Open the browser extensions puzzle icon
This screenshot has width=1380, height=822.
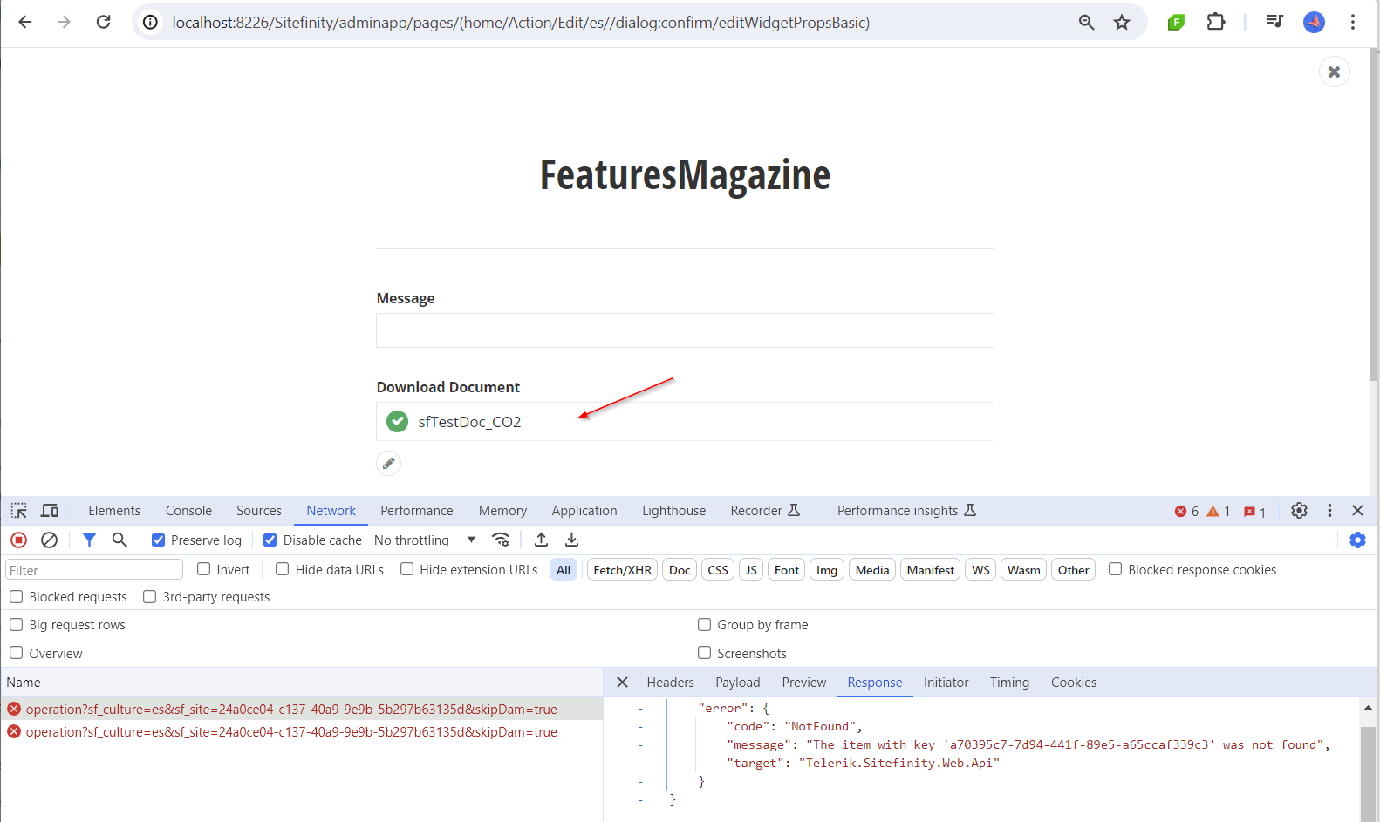[1216, 22]
